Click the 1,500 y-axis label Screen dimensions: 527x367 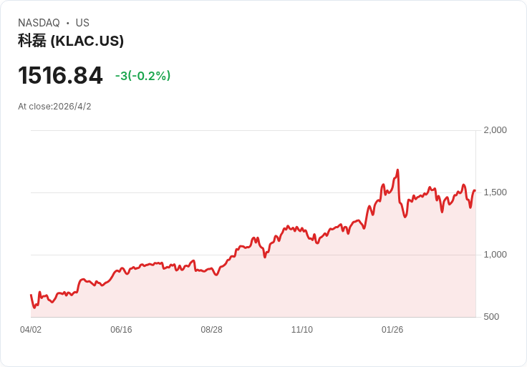click(x=495, y=192)
